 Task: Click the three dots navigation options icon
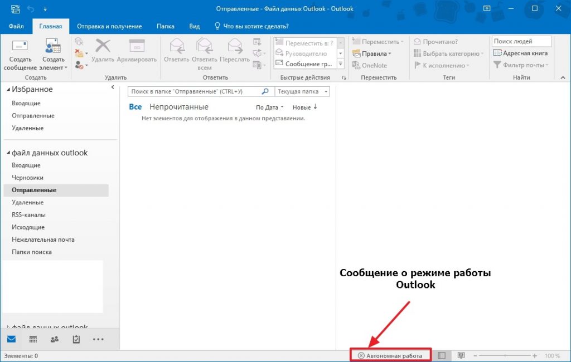tap(98, 339)
